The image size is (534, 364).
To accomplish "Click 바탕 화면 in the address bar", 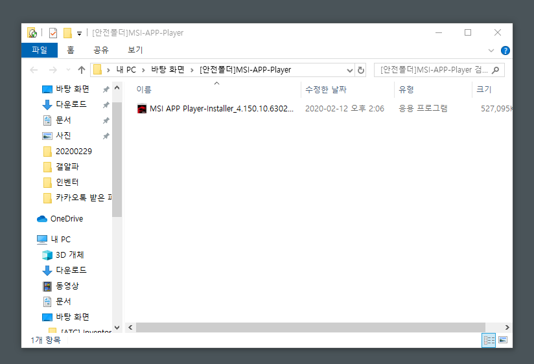I will (168, 70).
